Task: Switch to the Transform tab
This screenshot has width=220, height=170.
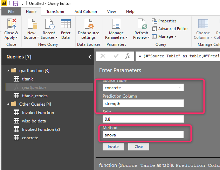Action: (55, 12)
